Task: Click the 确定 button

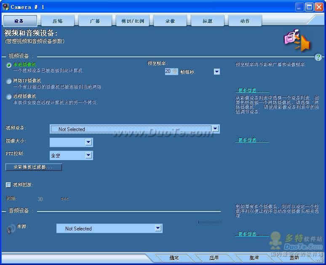Action: click(174, 258)
